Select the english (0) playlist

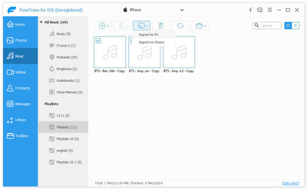pyautogui.click(x=63, y=150)
